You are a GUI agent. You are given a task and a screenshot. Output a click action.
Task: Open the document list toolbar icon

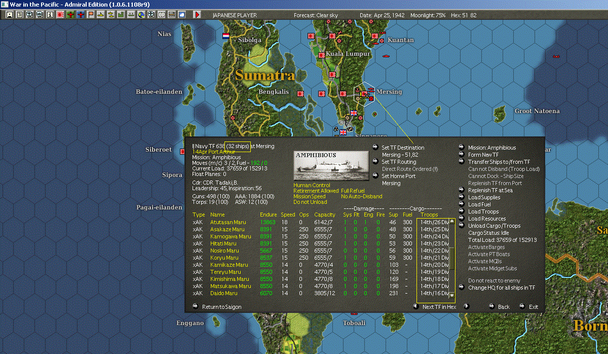coord(19,15)
